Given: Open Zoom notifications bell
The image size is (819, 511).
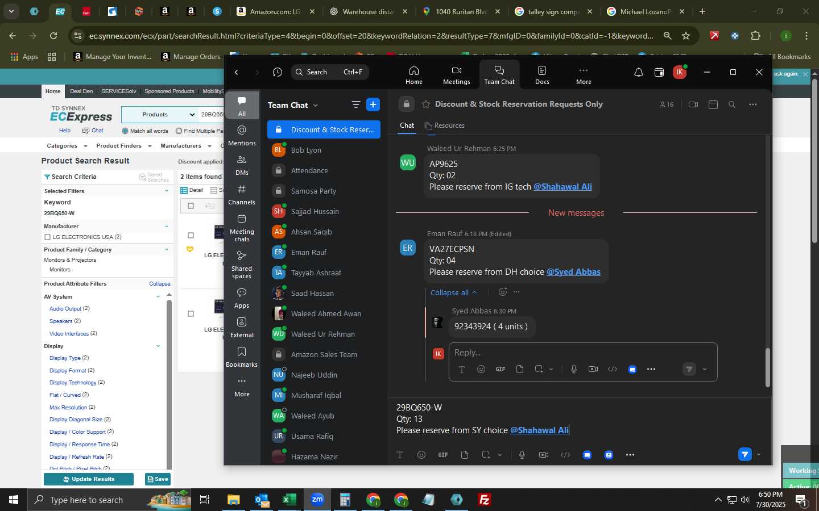Looking at the screenshot, I should tap(639, 72).
